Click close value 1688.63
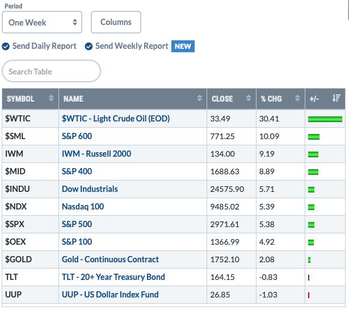 point(225,171)
